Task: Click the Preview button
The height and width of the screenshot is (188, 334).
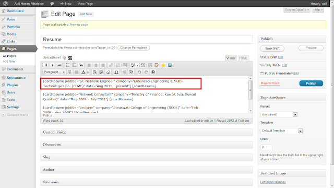Action: point(311,48)
